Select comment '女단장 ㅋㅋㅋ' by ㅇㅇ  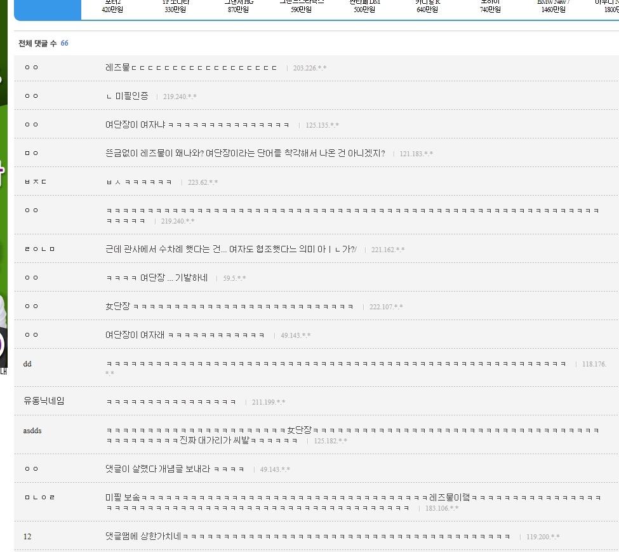point(229,306)
